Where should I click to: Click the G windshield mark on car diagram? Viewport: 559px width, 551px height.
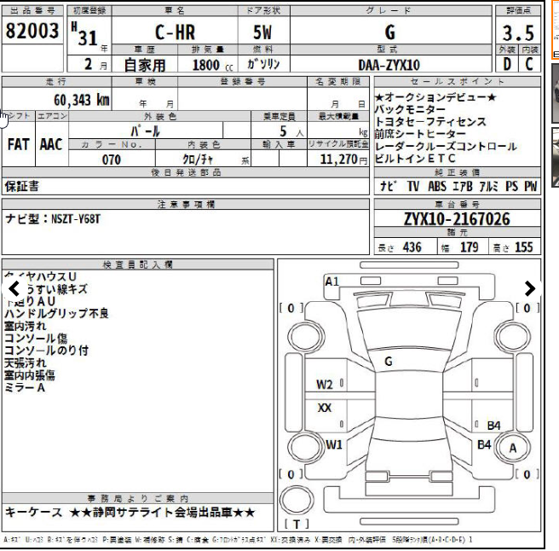click(x=388, y=362)
